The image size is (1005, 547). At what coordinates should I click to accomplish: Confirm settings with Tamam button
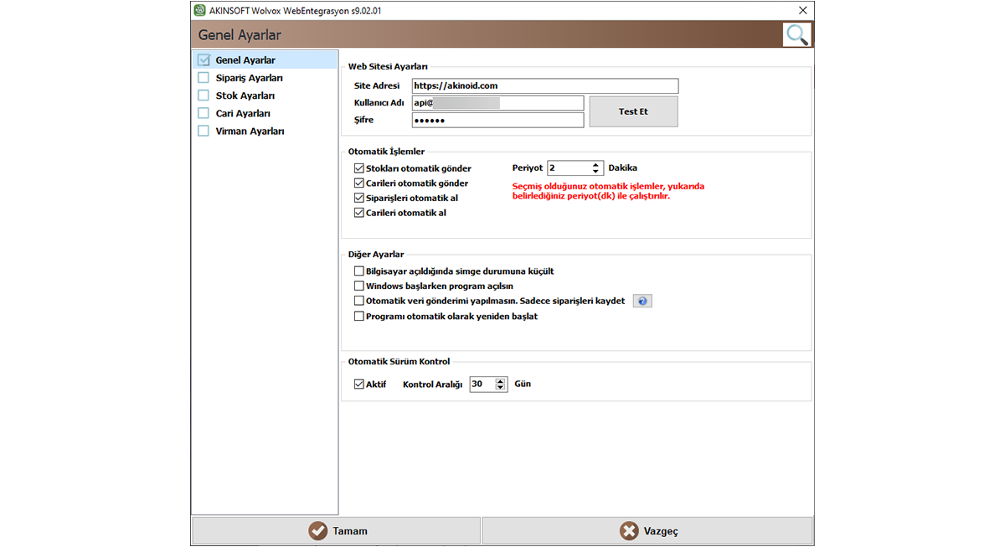(x=337, y=531)
